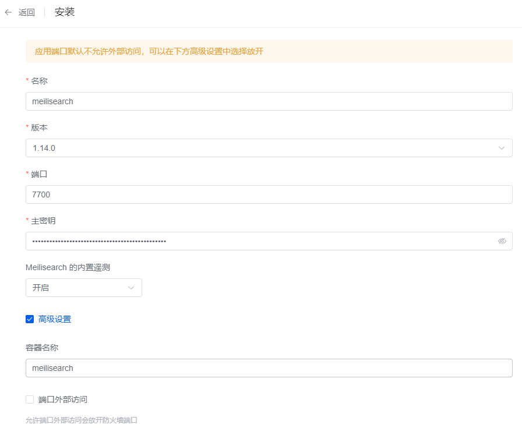Toggle the eye icon to reveal 主密钥
This screenshot has height=428, width=522.
502,241
